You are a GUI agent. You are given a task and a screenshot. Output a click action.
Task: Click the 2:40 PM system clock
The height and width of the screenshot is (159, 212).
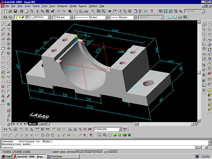[205, 156]
